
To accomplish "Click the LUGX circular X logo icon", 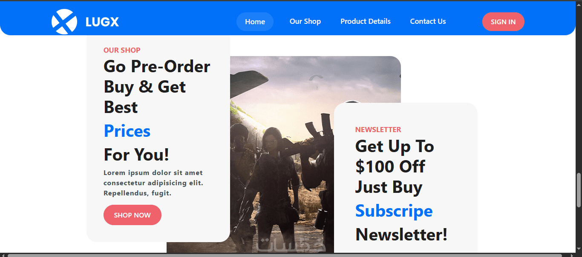I will point(64,22).
